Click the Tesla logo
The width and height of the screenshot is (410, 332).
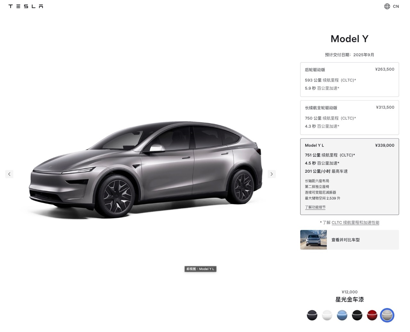(x=26, y=6)
